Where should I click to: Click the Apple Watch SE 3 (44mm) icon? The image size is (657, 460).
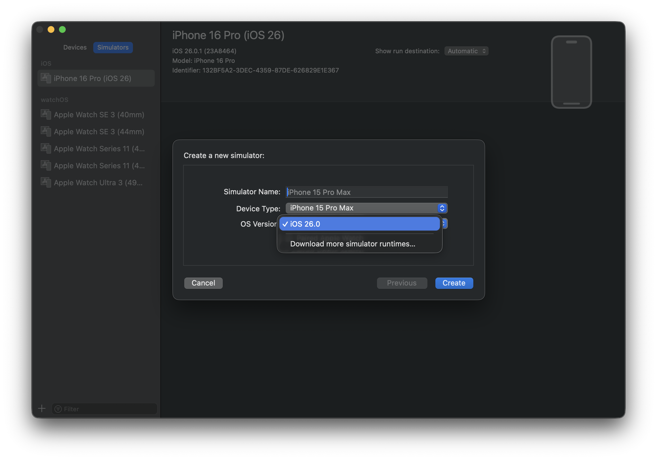tap(46, 131)
